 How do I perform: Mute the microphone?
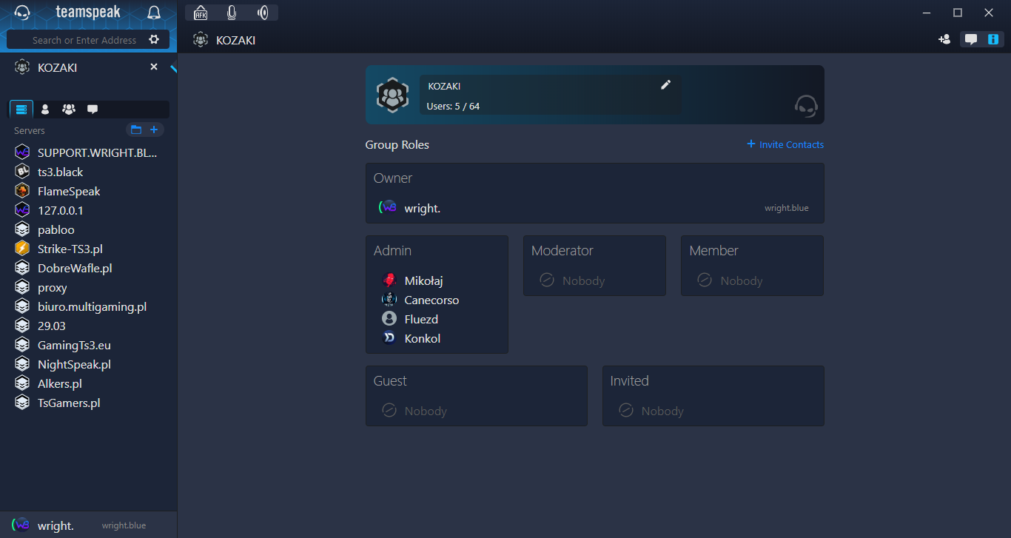(x=232, y=13)
